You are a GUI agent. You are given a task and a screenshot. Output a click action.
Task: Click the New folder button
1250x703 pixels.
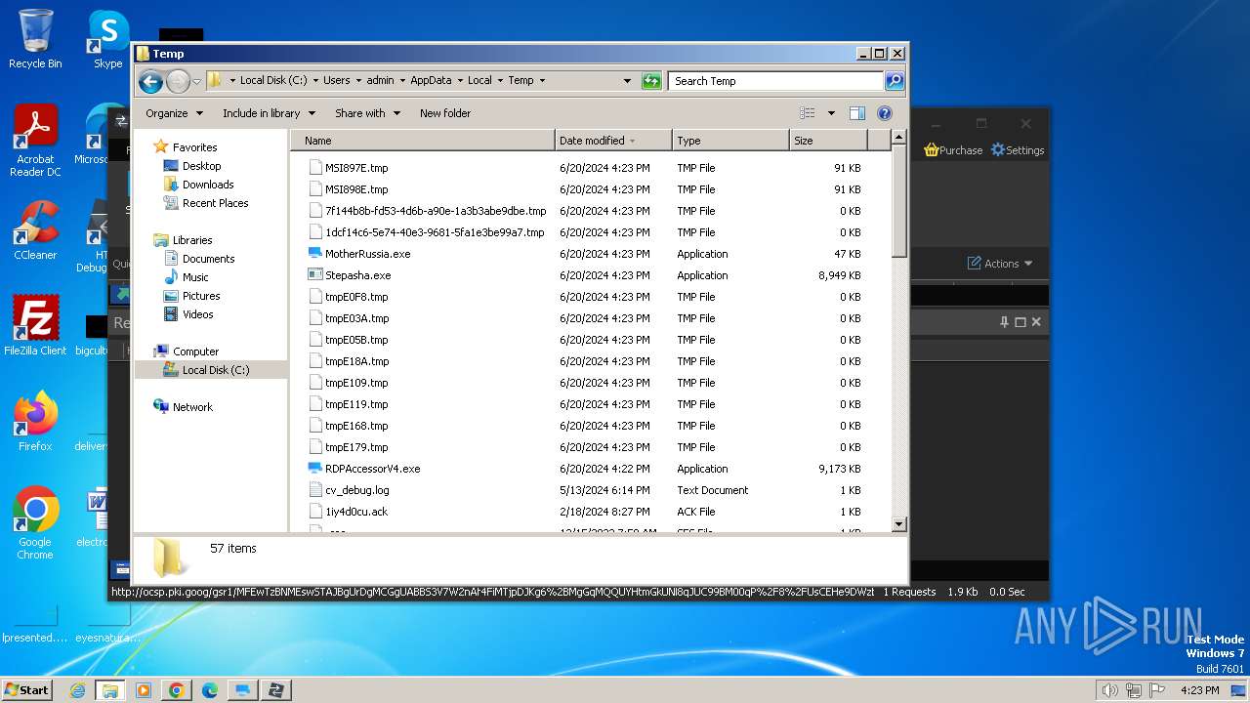445,113
